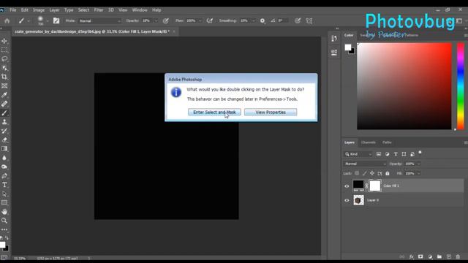Select the Healing Brush tool
Image resolution: width=468 pixels, height=263 pixels.
tap(4, 104)
